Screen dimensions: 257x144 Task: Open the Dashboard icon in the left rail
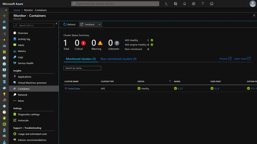click(x=4, y=28)
